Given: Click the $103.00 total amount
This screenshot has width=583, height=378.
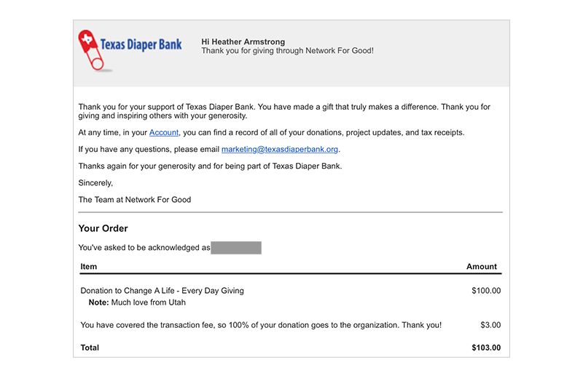Looking at the screenshot, I should coord(486,347).
